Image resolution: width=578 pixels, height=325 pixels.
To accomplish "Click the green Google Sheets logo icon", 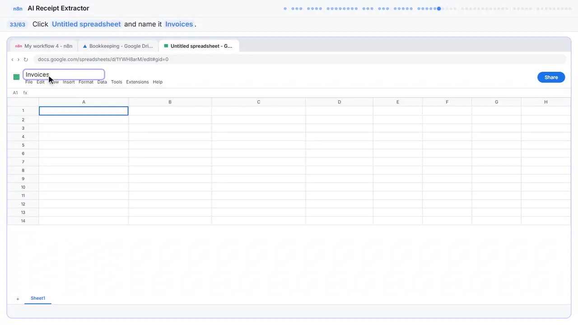I will 17,77.
